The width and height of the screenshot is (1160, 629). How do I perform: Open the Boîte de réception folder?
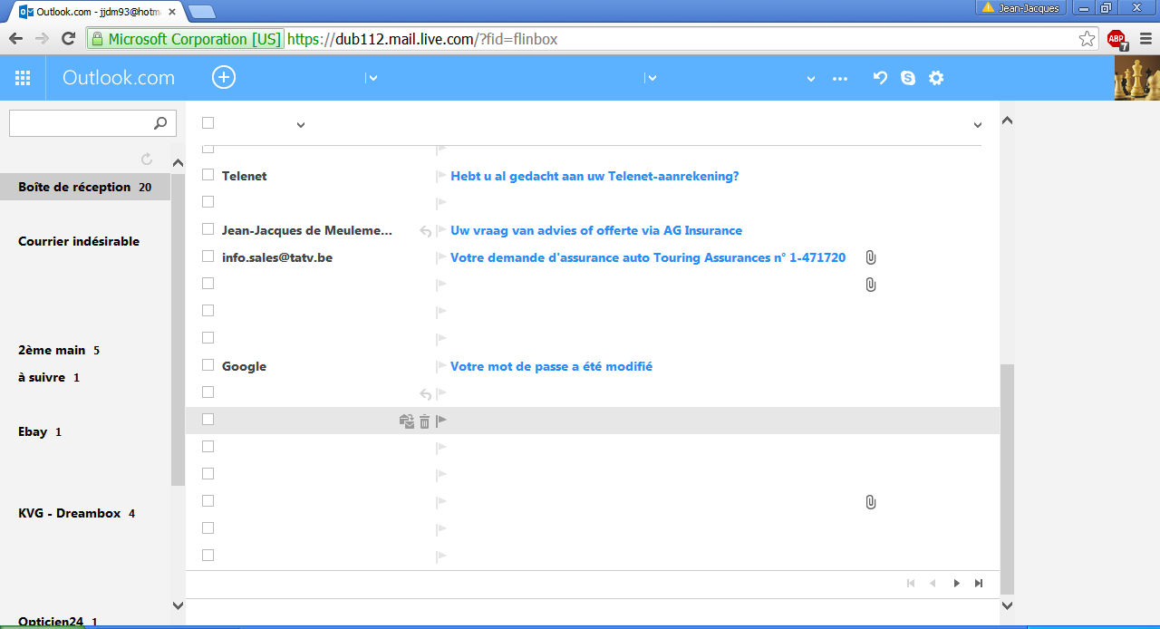tap(86, 187)
